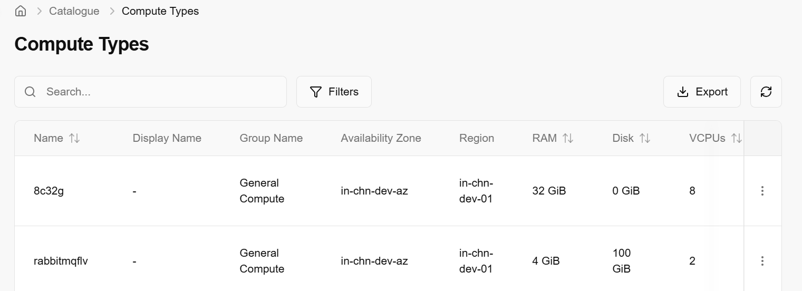Sort by VCPUs column arrows

tap(737, 138)
